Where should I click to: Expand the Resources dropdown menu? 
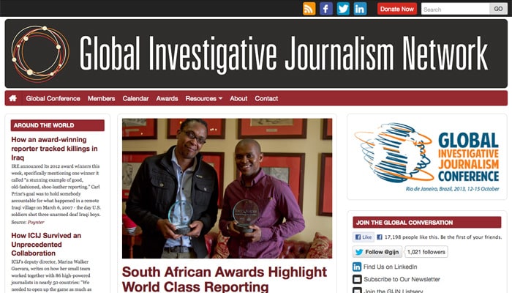coord(204,98)
